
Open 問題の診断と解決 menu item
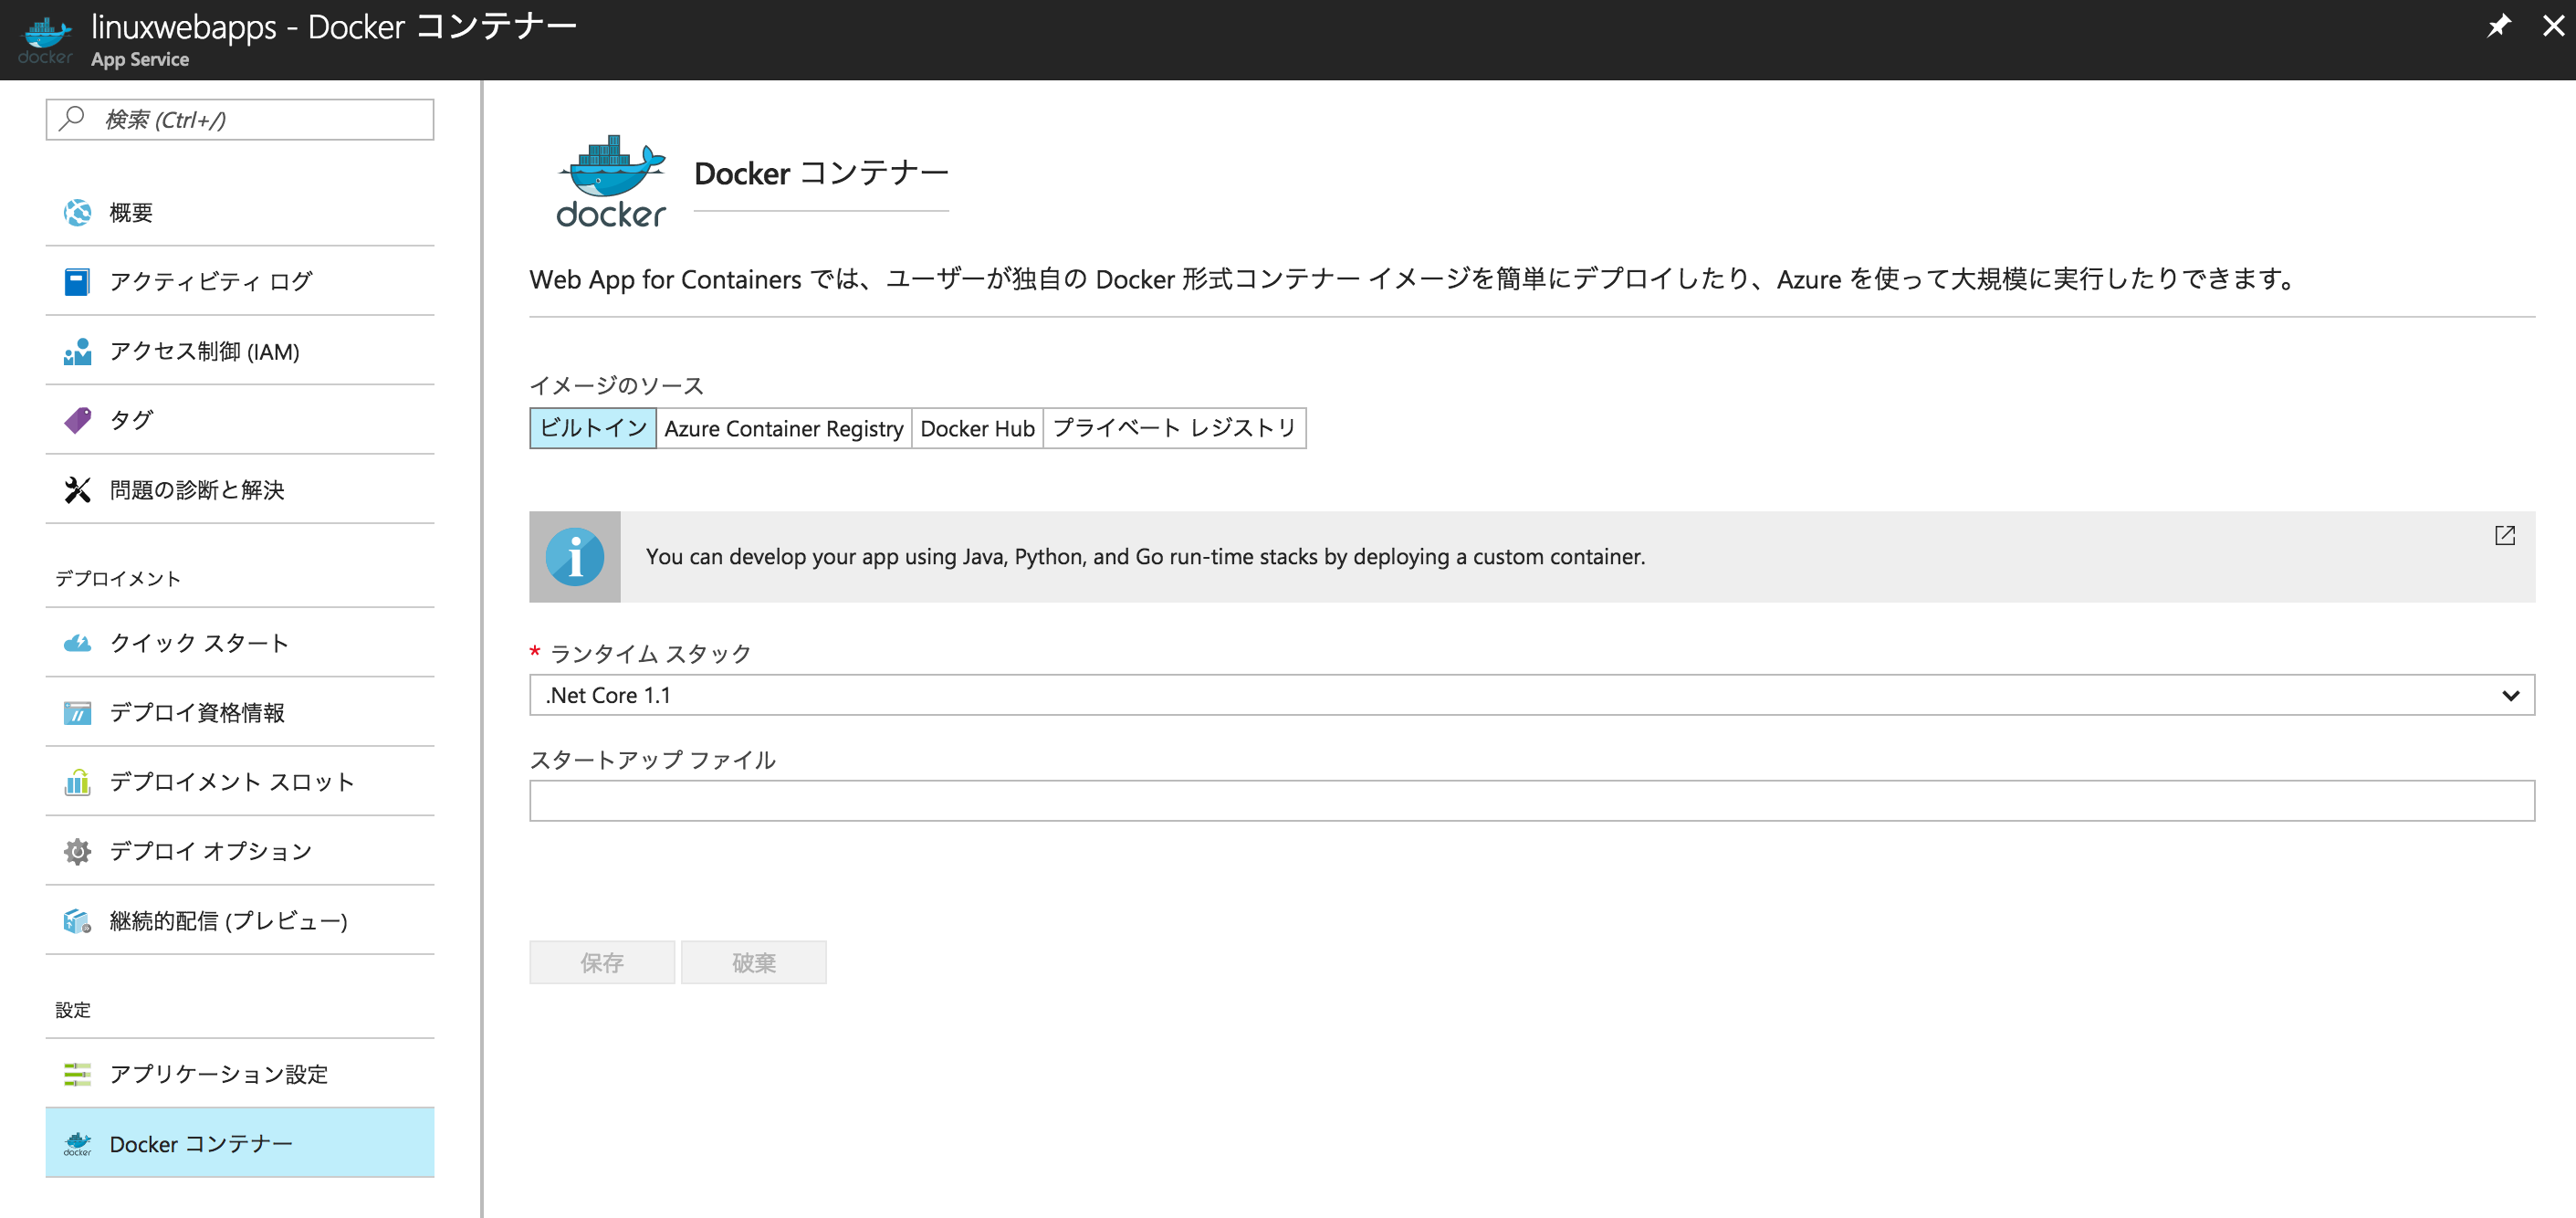coord(240,490)
